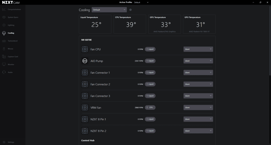This screenshot has width=271, height=145.
Task: Click the gear icon beside the Cooling profile dropdown
Action: pyautogui.click(x=130, y=10)
